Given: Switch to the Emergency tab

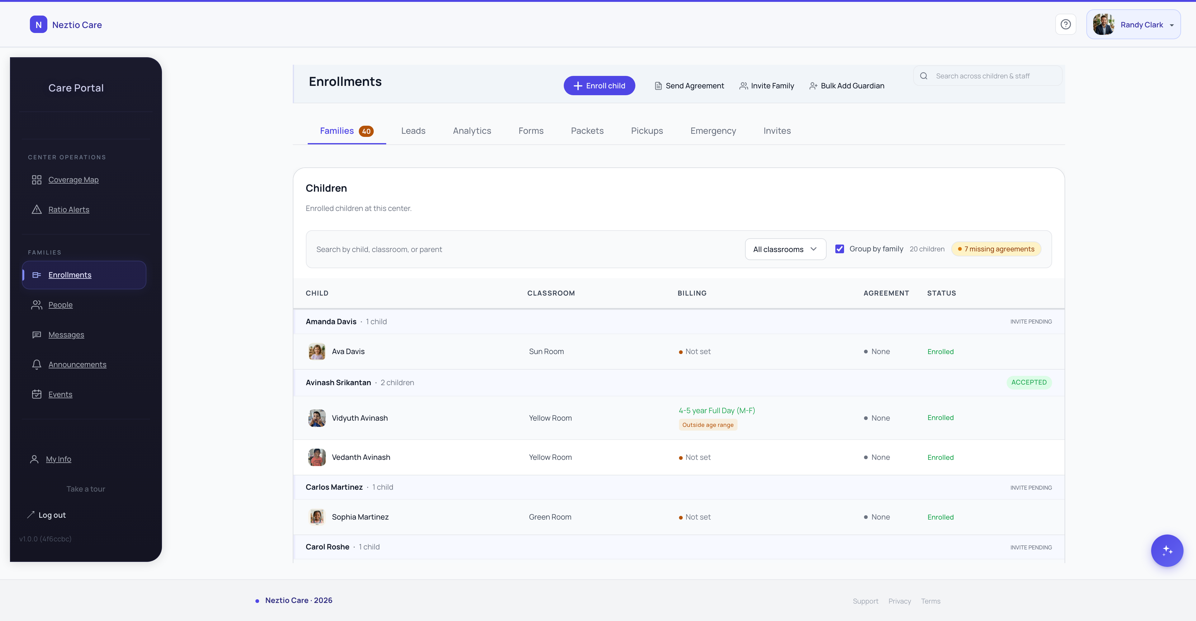Looking at the screenshot, I should pyautogui.click(x=713, y=131).
